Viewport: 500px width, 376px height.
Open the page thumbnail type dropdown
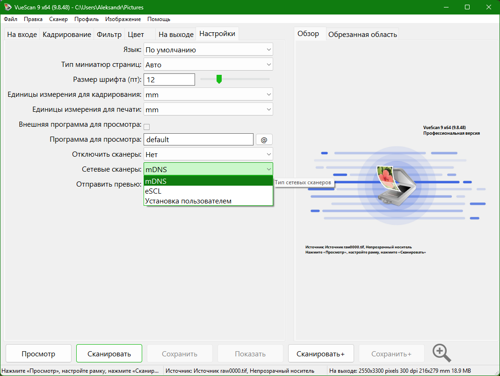208,65
